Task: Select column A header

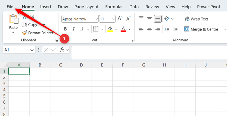Action: (19, 65)
